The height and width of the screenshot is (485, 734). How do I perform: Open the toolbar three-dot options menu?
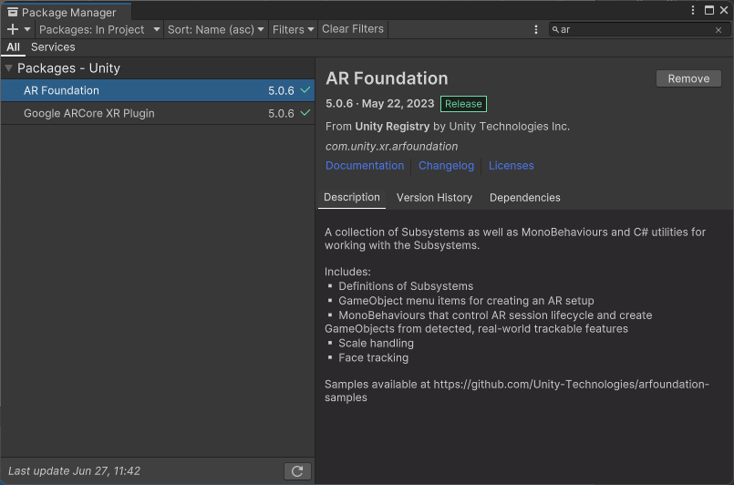(536, 29)
